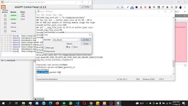This screenshot has height=106, width=188.
Task: Select the Down direction radio button
Action: point(73,47)
